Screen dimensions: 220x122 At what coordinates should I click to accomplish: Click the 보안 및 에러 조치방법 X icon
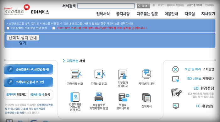[x=175, y=69]
